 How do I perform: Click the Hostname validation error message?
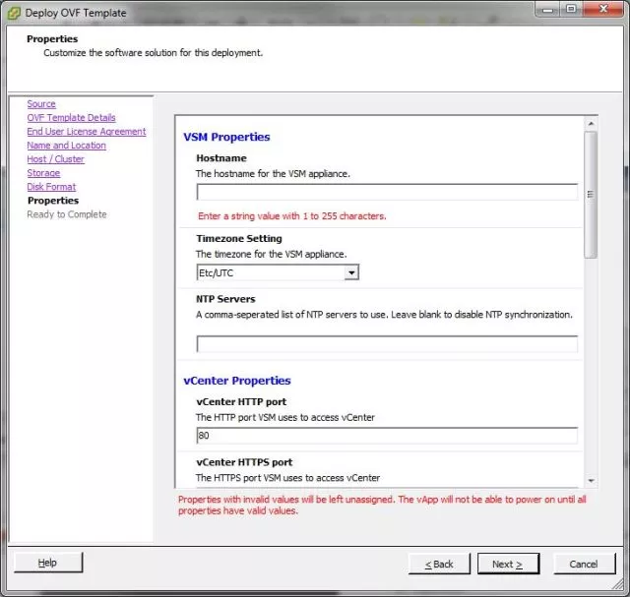292,216
